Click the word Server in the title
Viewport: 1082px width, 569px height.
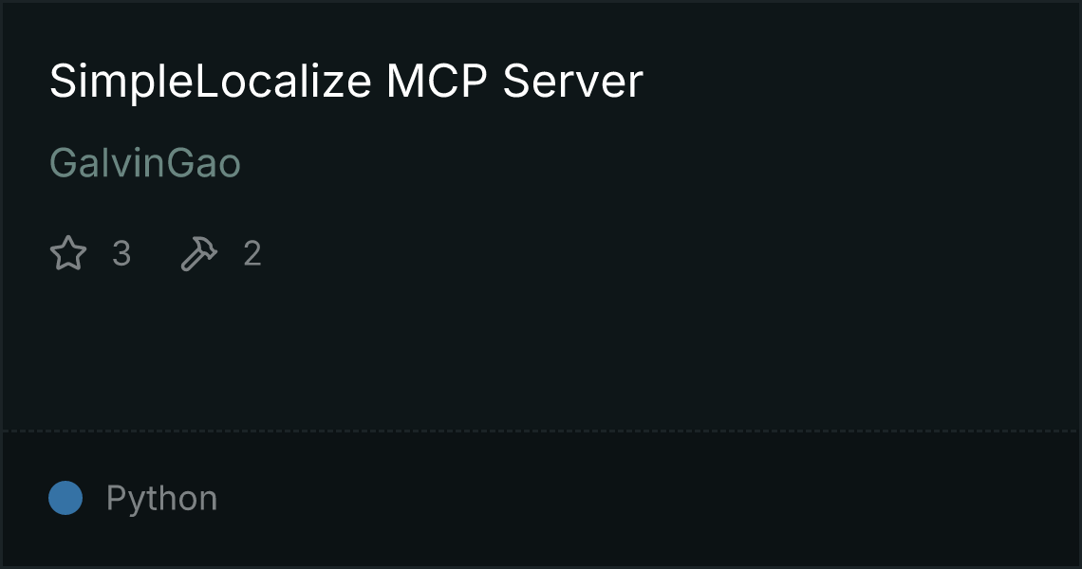click(572, 82)
